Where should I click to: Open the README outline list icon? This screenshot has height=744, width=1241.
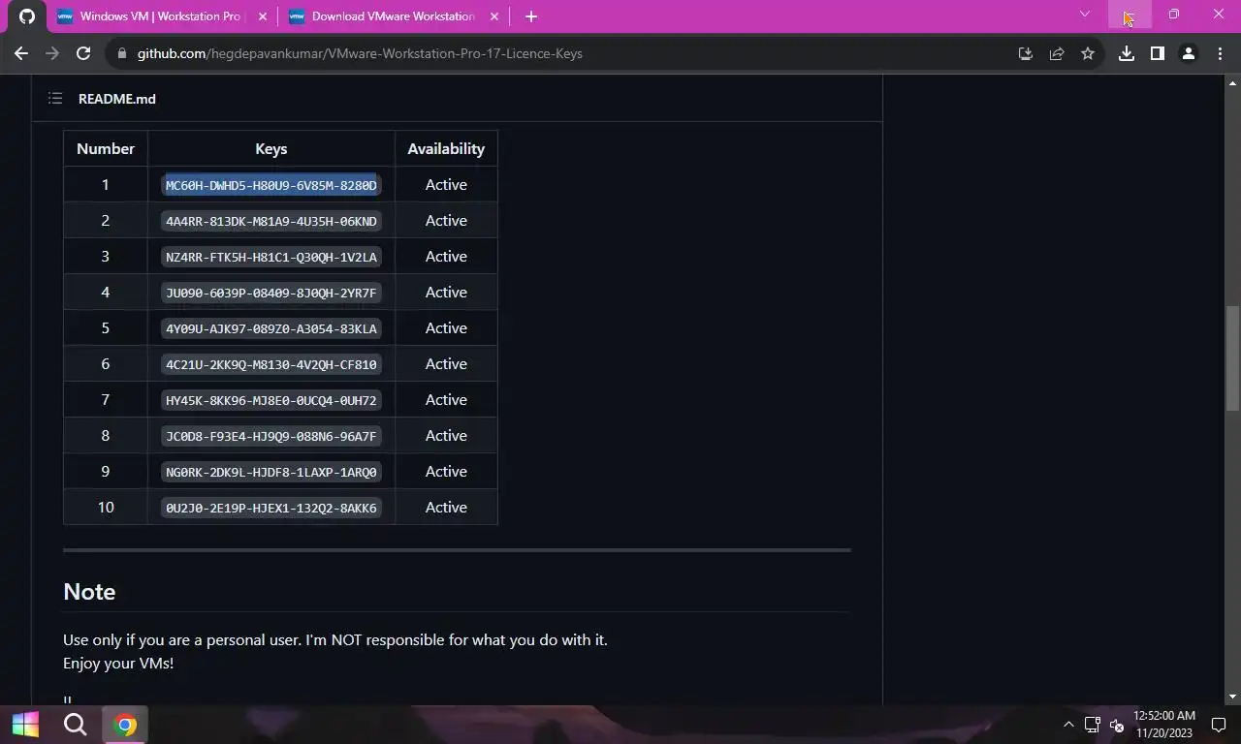point(55,98)
